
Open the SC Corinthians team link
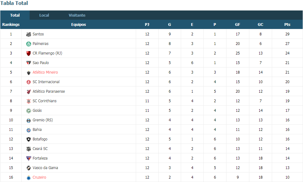pyautogui.click(x=45, y=101)
